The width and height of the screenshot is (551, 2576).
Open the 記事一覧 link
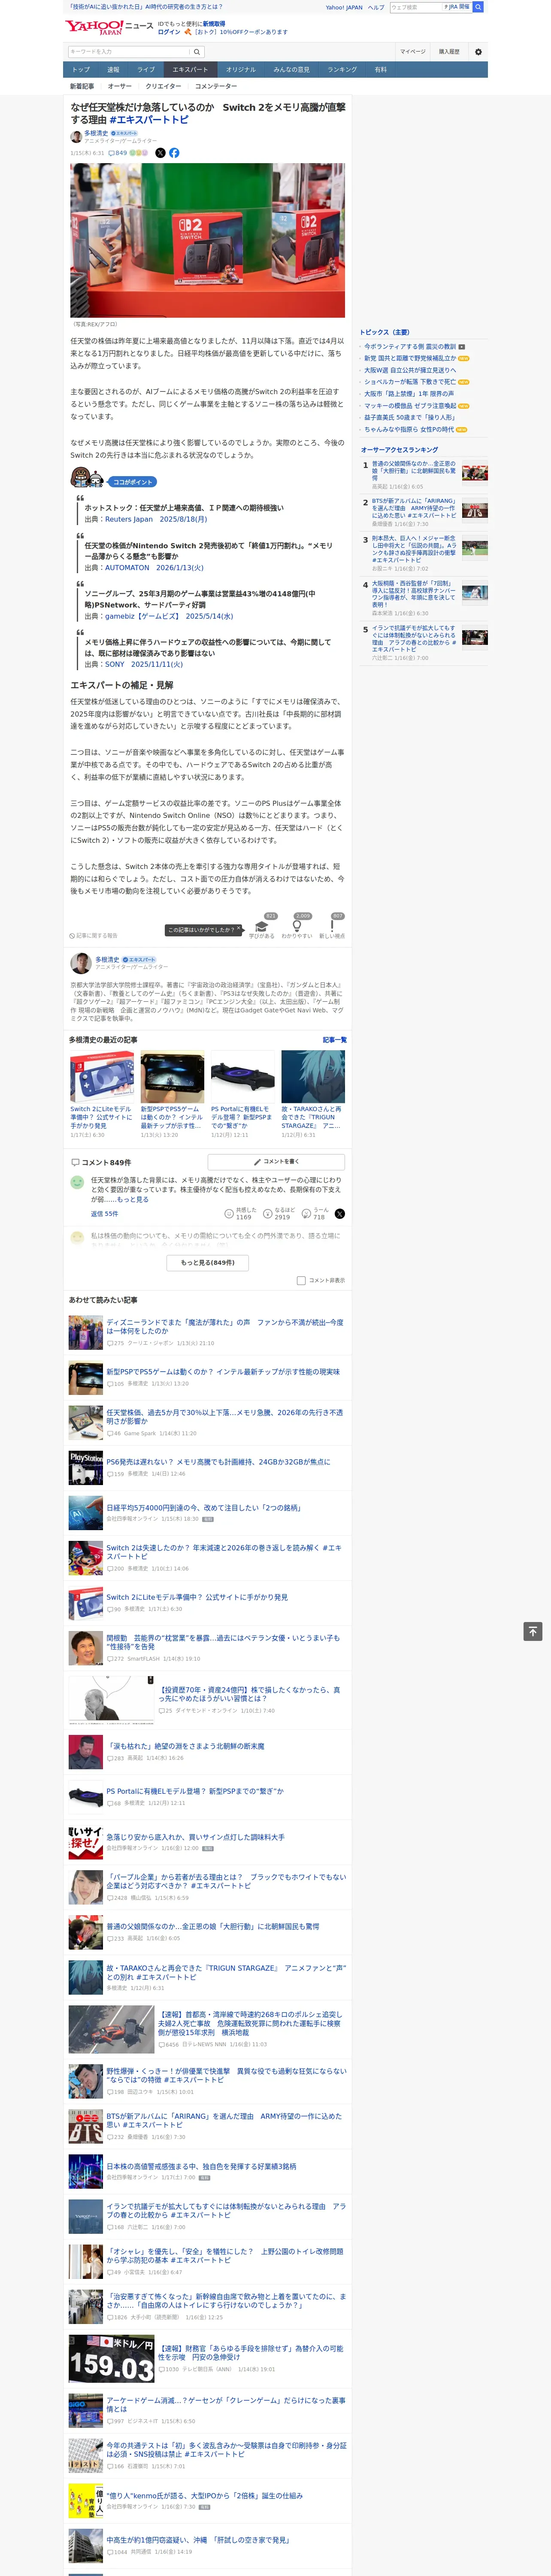[x=335, y=1040]
